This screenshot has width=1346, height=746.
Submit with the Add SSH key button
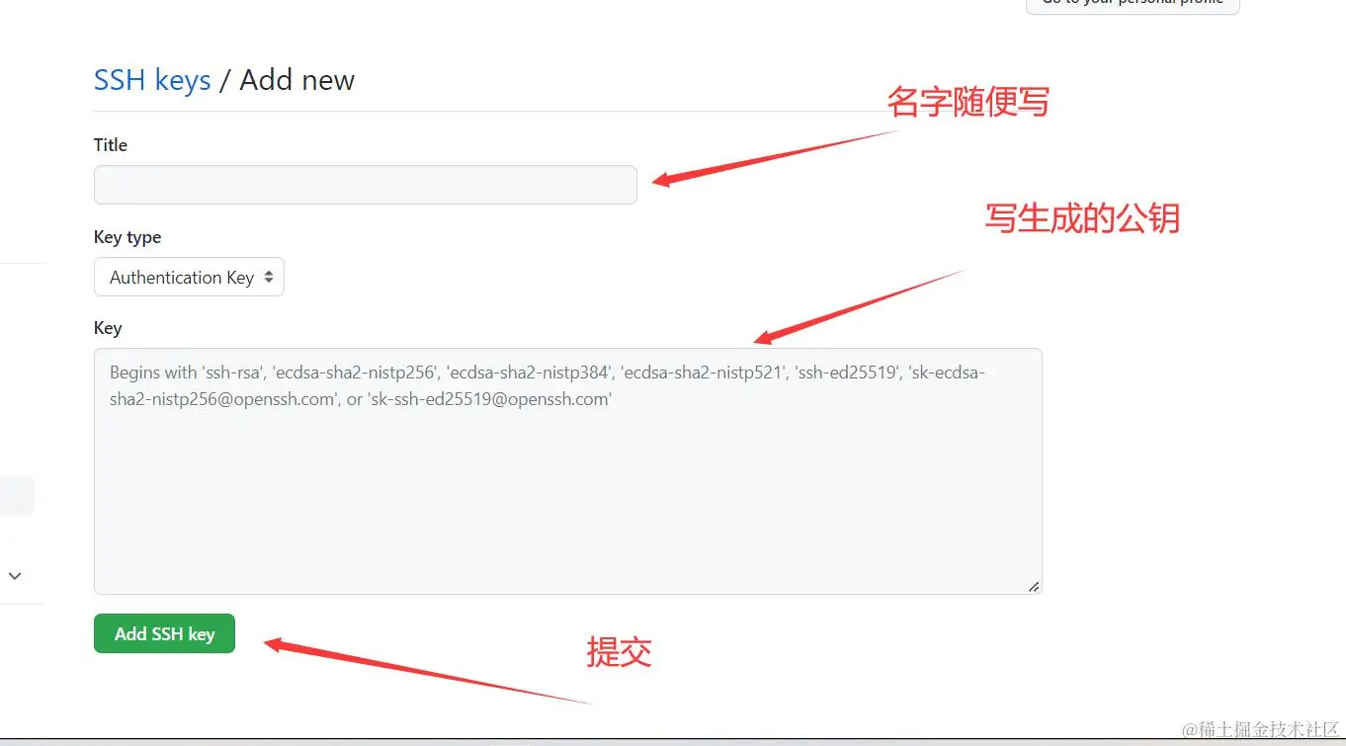point(164,633)
